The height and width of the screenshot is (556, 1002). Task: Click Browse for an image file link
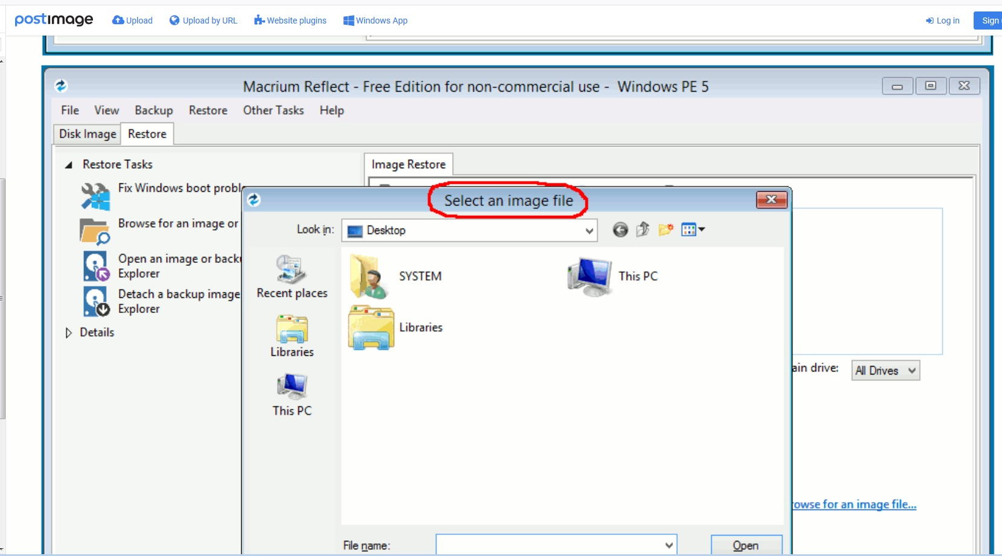point(854,504)
